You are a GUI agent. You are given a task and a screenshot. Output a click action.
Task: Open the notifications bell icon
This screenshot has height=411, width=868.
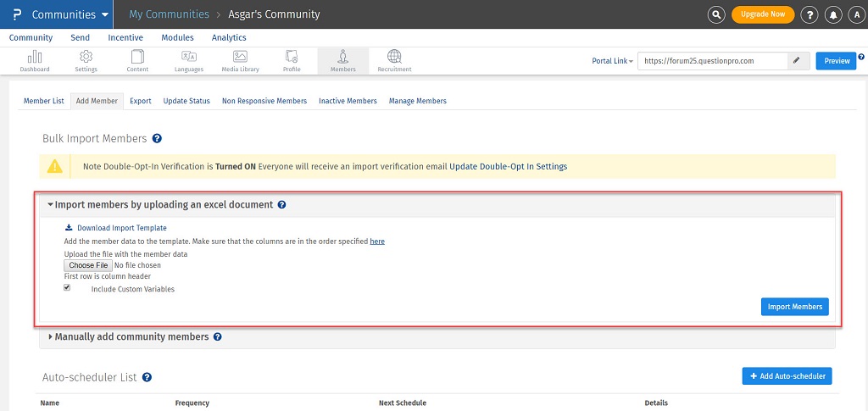(835, 14)
